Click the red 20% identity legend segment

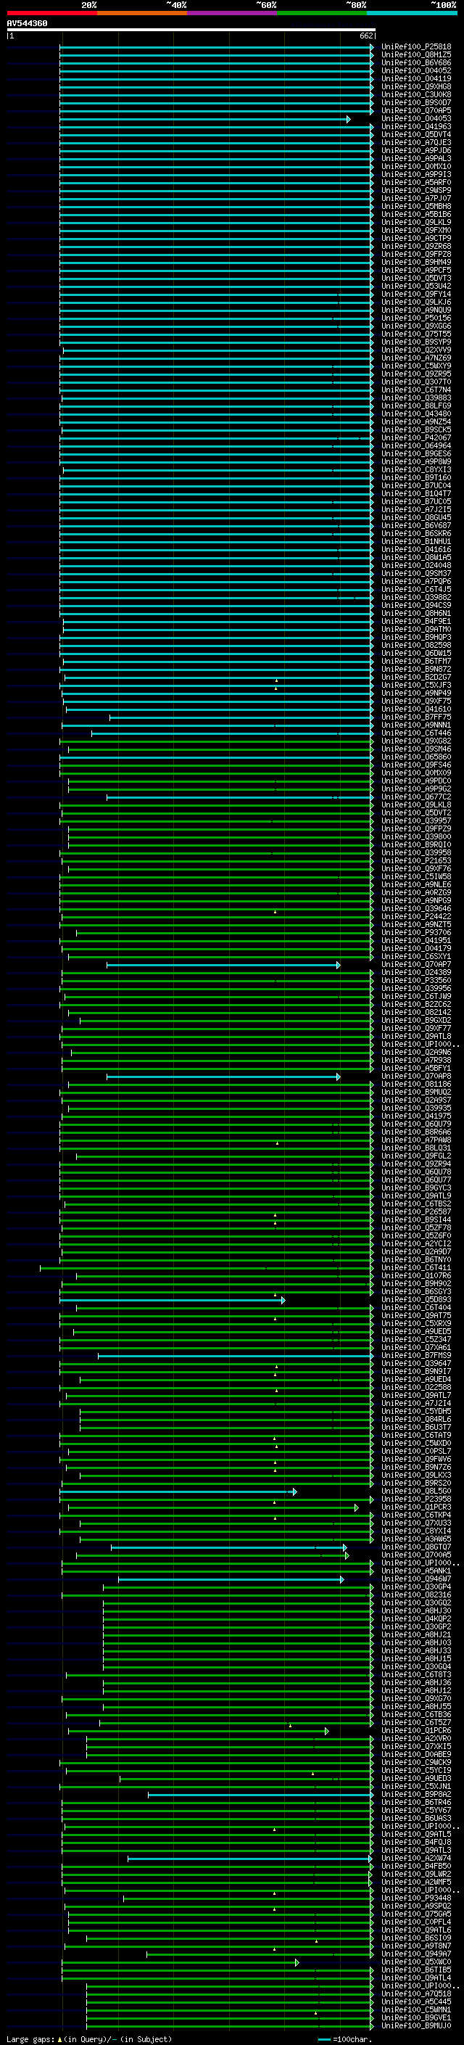(51, 13)
